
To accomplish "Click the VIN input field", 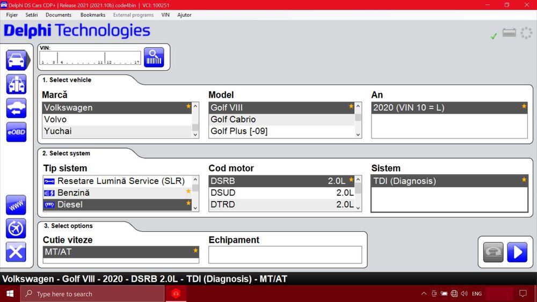I will click(x=90, y=58).
